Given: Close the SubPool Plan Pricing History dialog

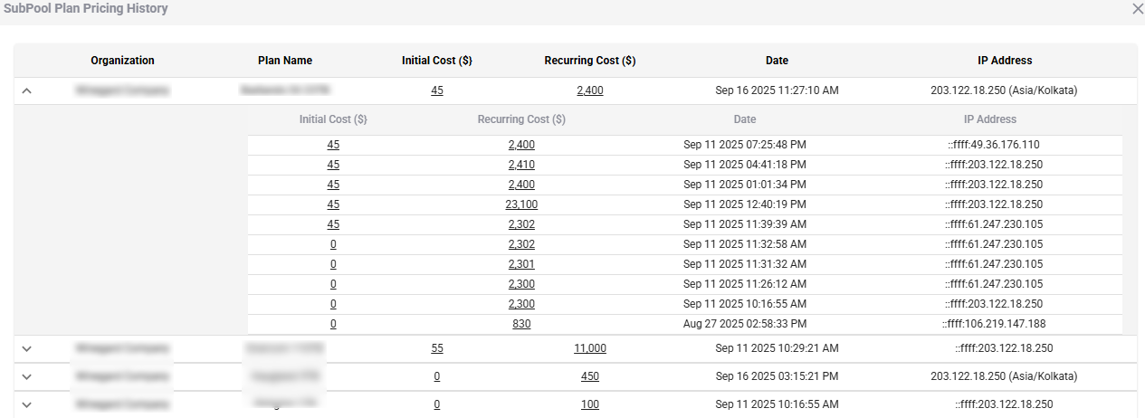Looking at the screenshot, I should pos(1138,8).
